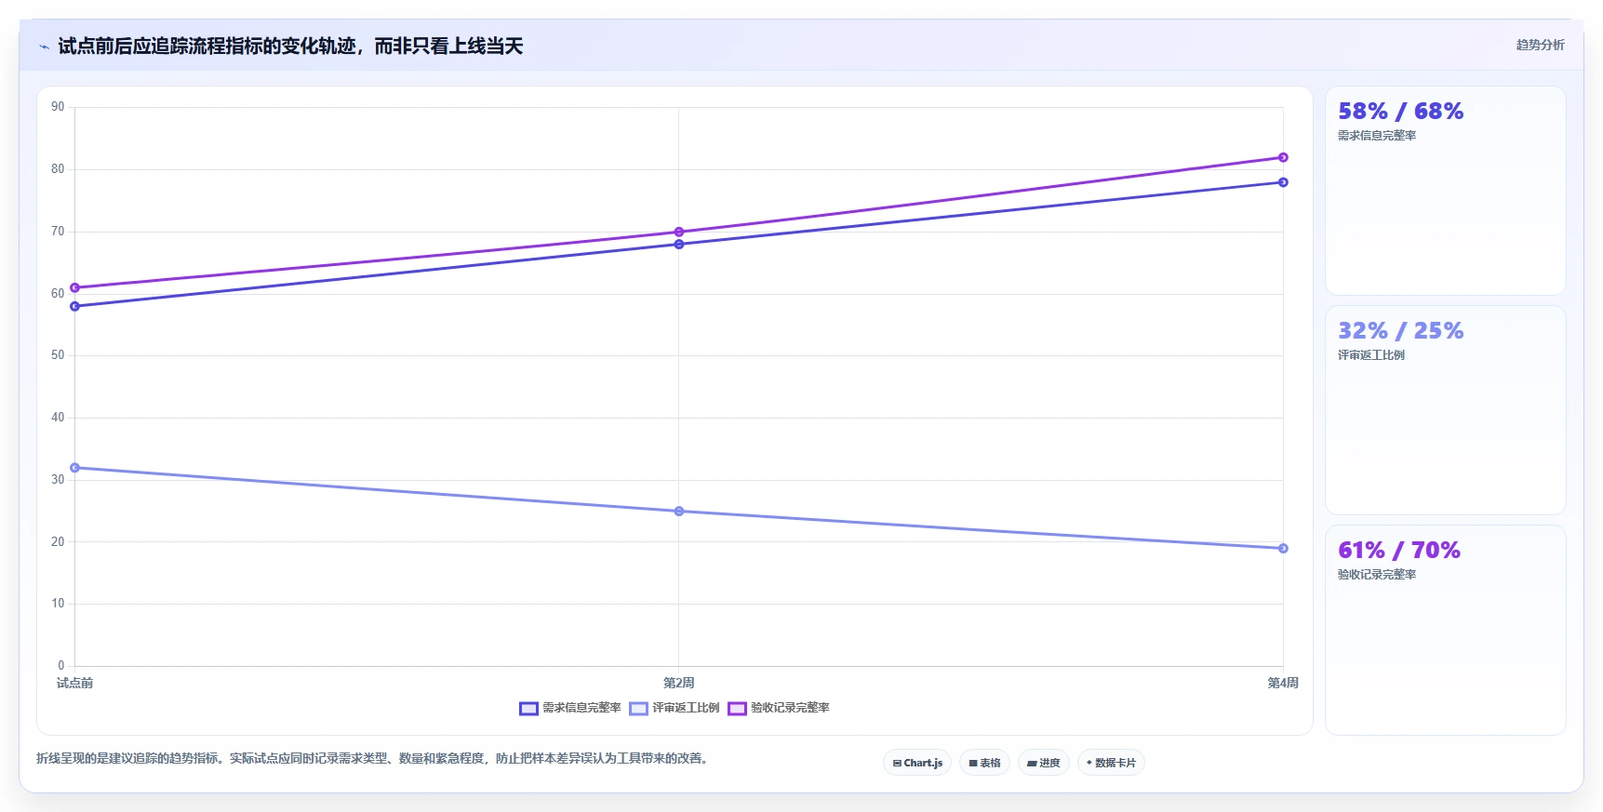Screen dimensions: 1603x812
Task: Click the 需求信息完整率 legend color box
Action: 528,709
